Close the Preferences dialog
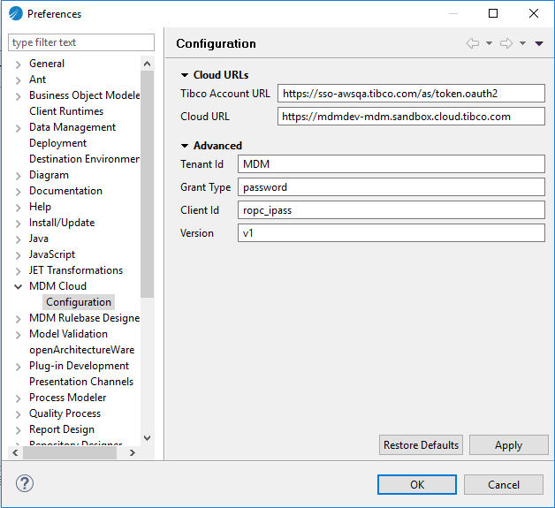Viewport: 555px width, 508px height. [x=534, y=13]
